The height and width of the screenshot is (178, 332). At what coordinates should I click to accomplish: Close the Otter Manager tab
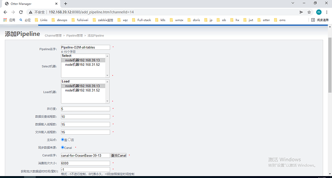pyautogui.click(x=56, y=3)
